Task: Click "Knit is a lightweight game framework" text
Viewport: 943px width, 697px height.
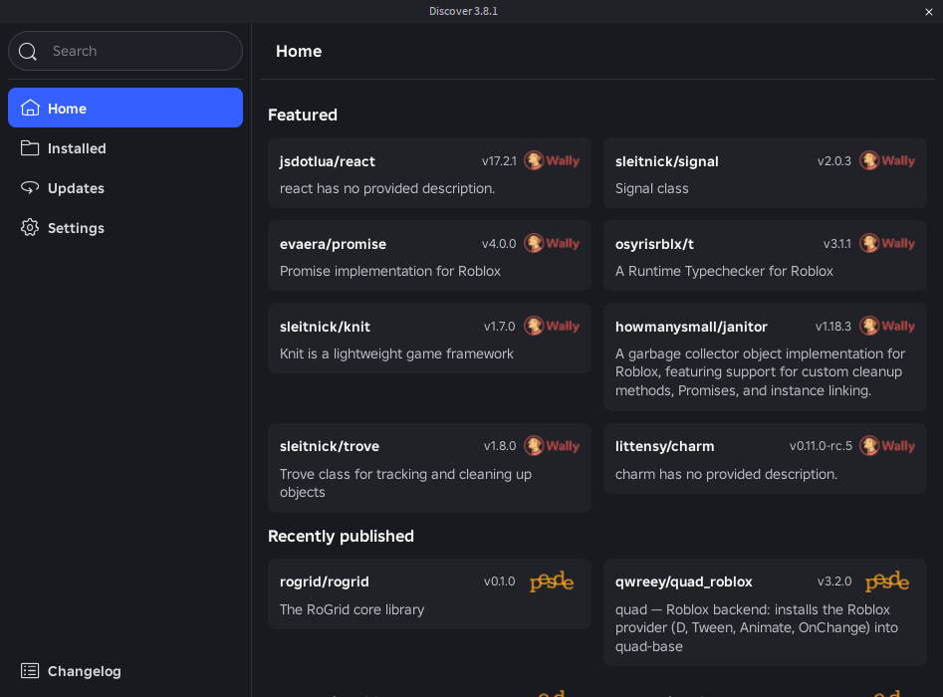Action: click(396, 353)
